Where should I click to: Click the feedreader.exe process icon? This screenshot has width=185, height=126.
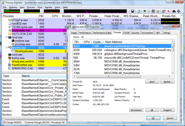coord(10,30)
